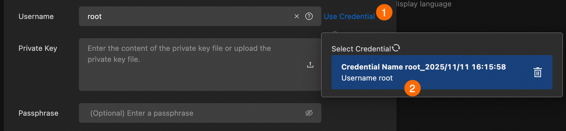566x131 pixels.
Task: Refresh the Select Credential list
Action: click(x=396, y=48)
